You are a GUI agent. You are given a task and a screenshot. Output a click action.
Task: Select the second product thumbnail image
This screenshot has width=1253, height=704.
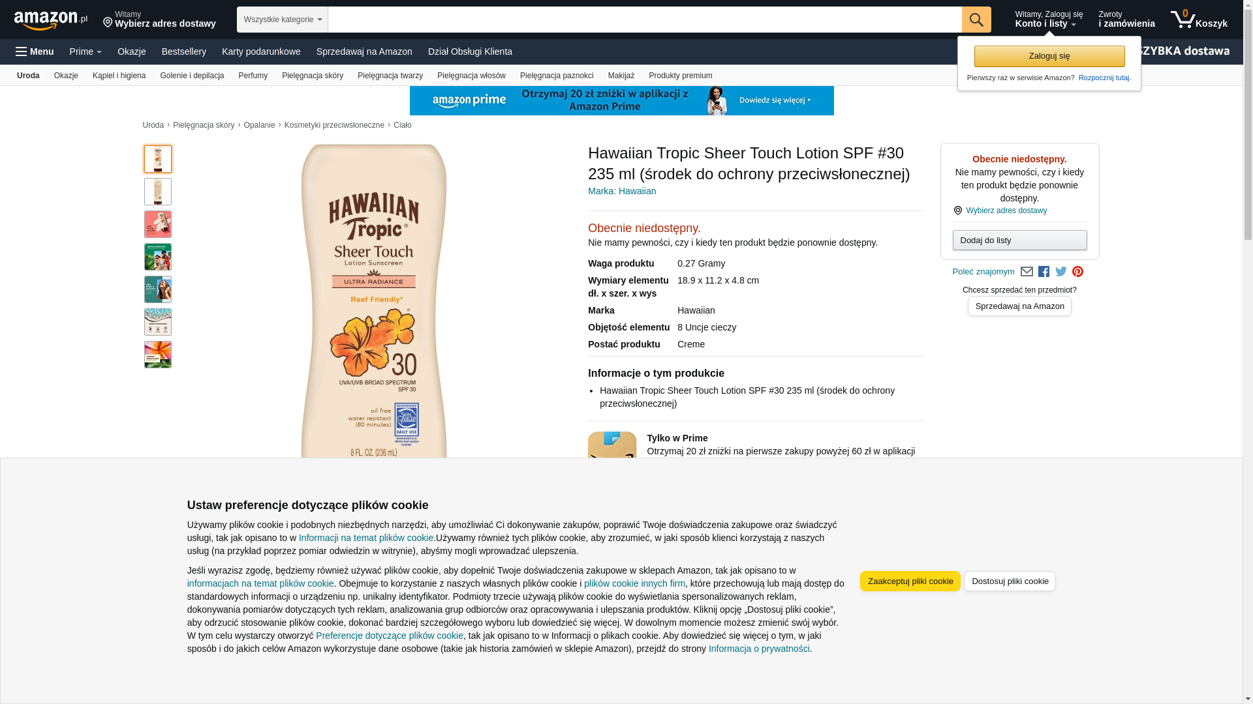tap(158, 192)
